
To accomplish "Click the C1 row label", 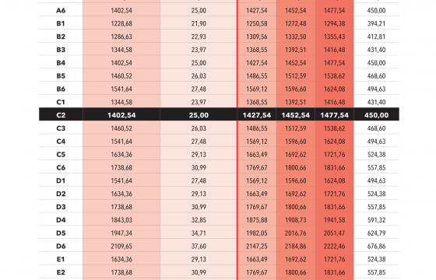I will [x=61, y=102].
